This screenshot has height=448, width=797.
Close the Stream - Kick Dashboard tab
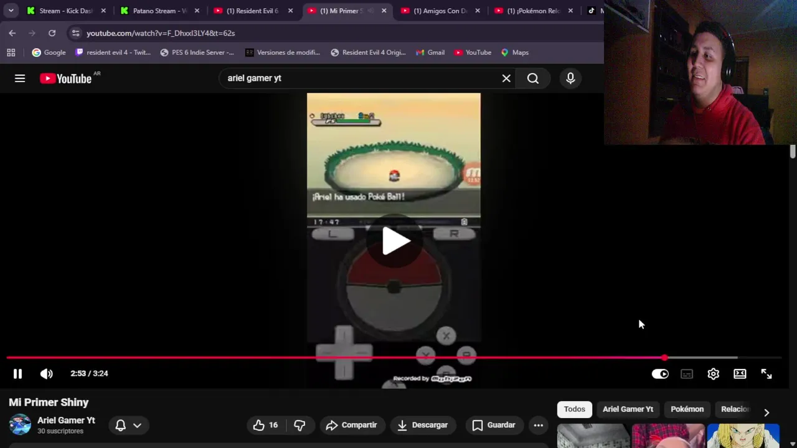click(103, 11)
